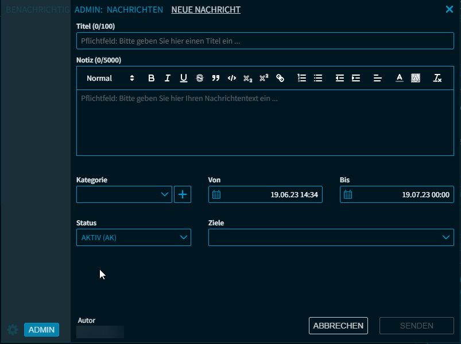Insert a hyperlink into the note
The height and width of the screenshot is (344, 461).
pyautogui.click(x=280, y=79)
